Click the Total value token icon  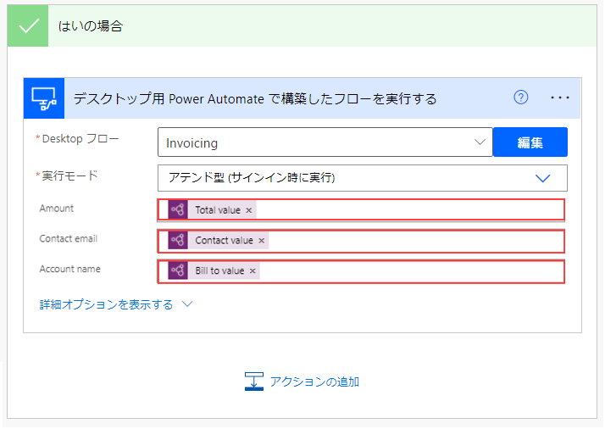(178, 209)
